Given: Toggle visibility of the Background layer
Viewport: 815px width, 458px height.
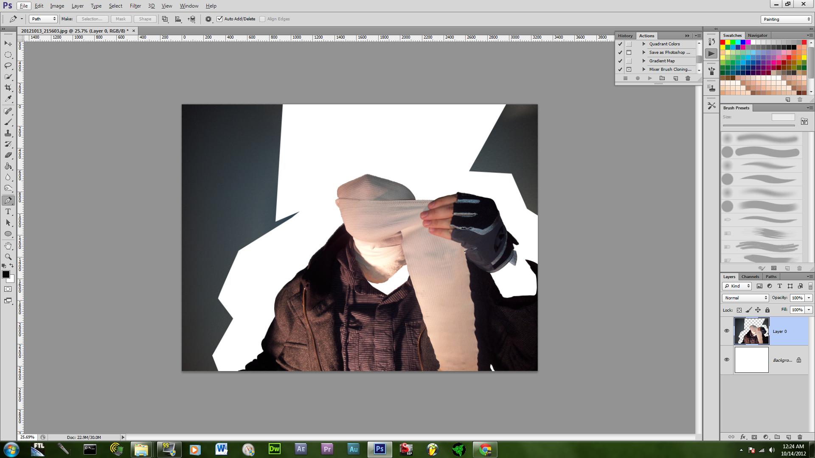Looking at the screenshot, I should point(727,360).
